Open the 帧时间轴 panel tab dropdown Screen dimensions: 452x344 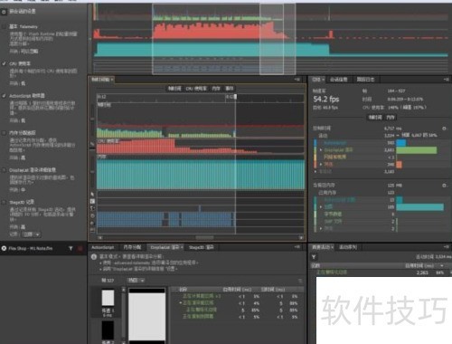112,80
